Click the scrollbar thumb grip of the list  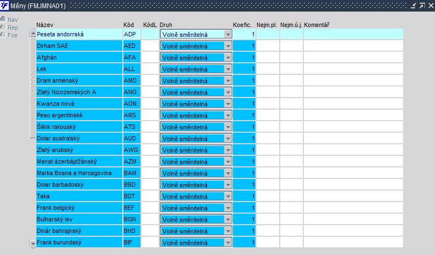pyautogui.click(x=32, y=84)
